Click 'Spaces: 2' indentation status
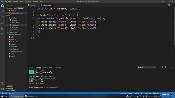 [131, 93]
